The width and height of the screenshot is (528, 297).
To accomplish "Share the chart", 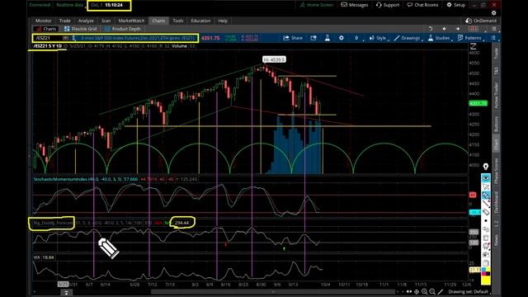I will click(x=293, y=38).
